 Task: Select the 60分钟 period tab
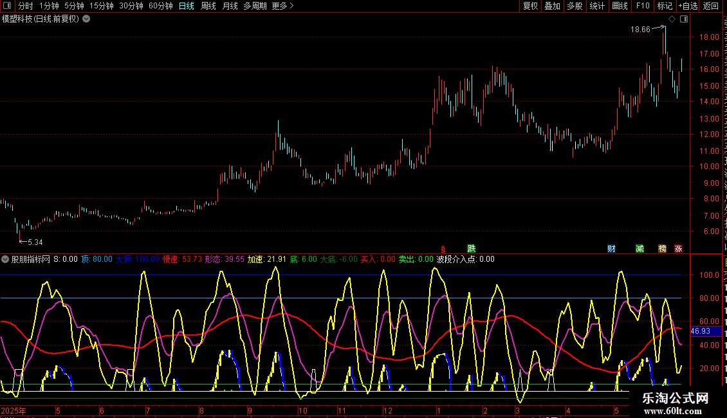[x=161, y=6]
